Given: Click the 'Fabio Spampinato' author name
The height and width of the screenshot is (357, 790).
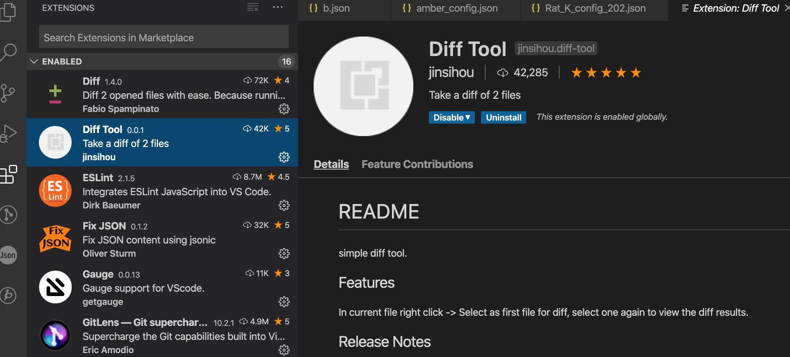Looking at the screenshot, I should [x=121, y=109].
